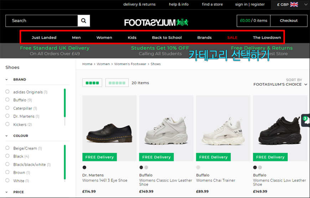This screenshot has height=198, width=310.
Task: Click the Checkout button
Action: point(289,21)
